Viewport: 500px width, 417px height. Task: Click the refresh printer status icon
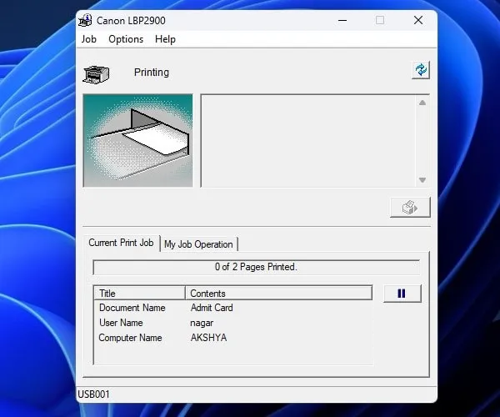421,70
